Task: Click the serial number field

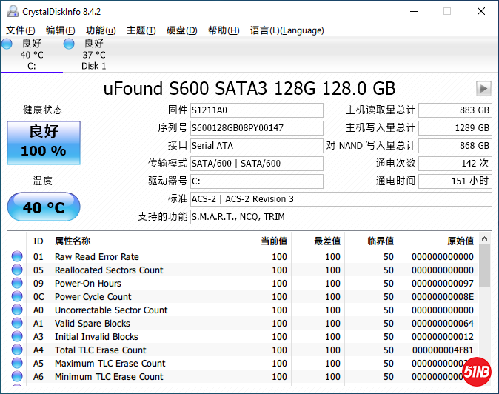Action: pyautogui.click(x=256, y=128)
